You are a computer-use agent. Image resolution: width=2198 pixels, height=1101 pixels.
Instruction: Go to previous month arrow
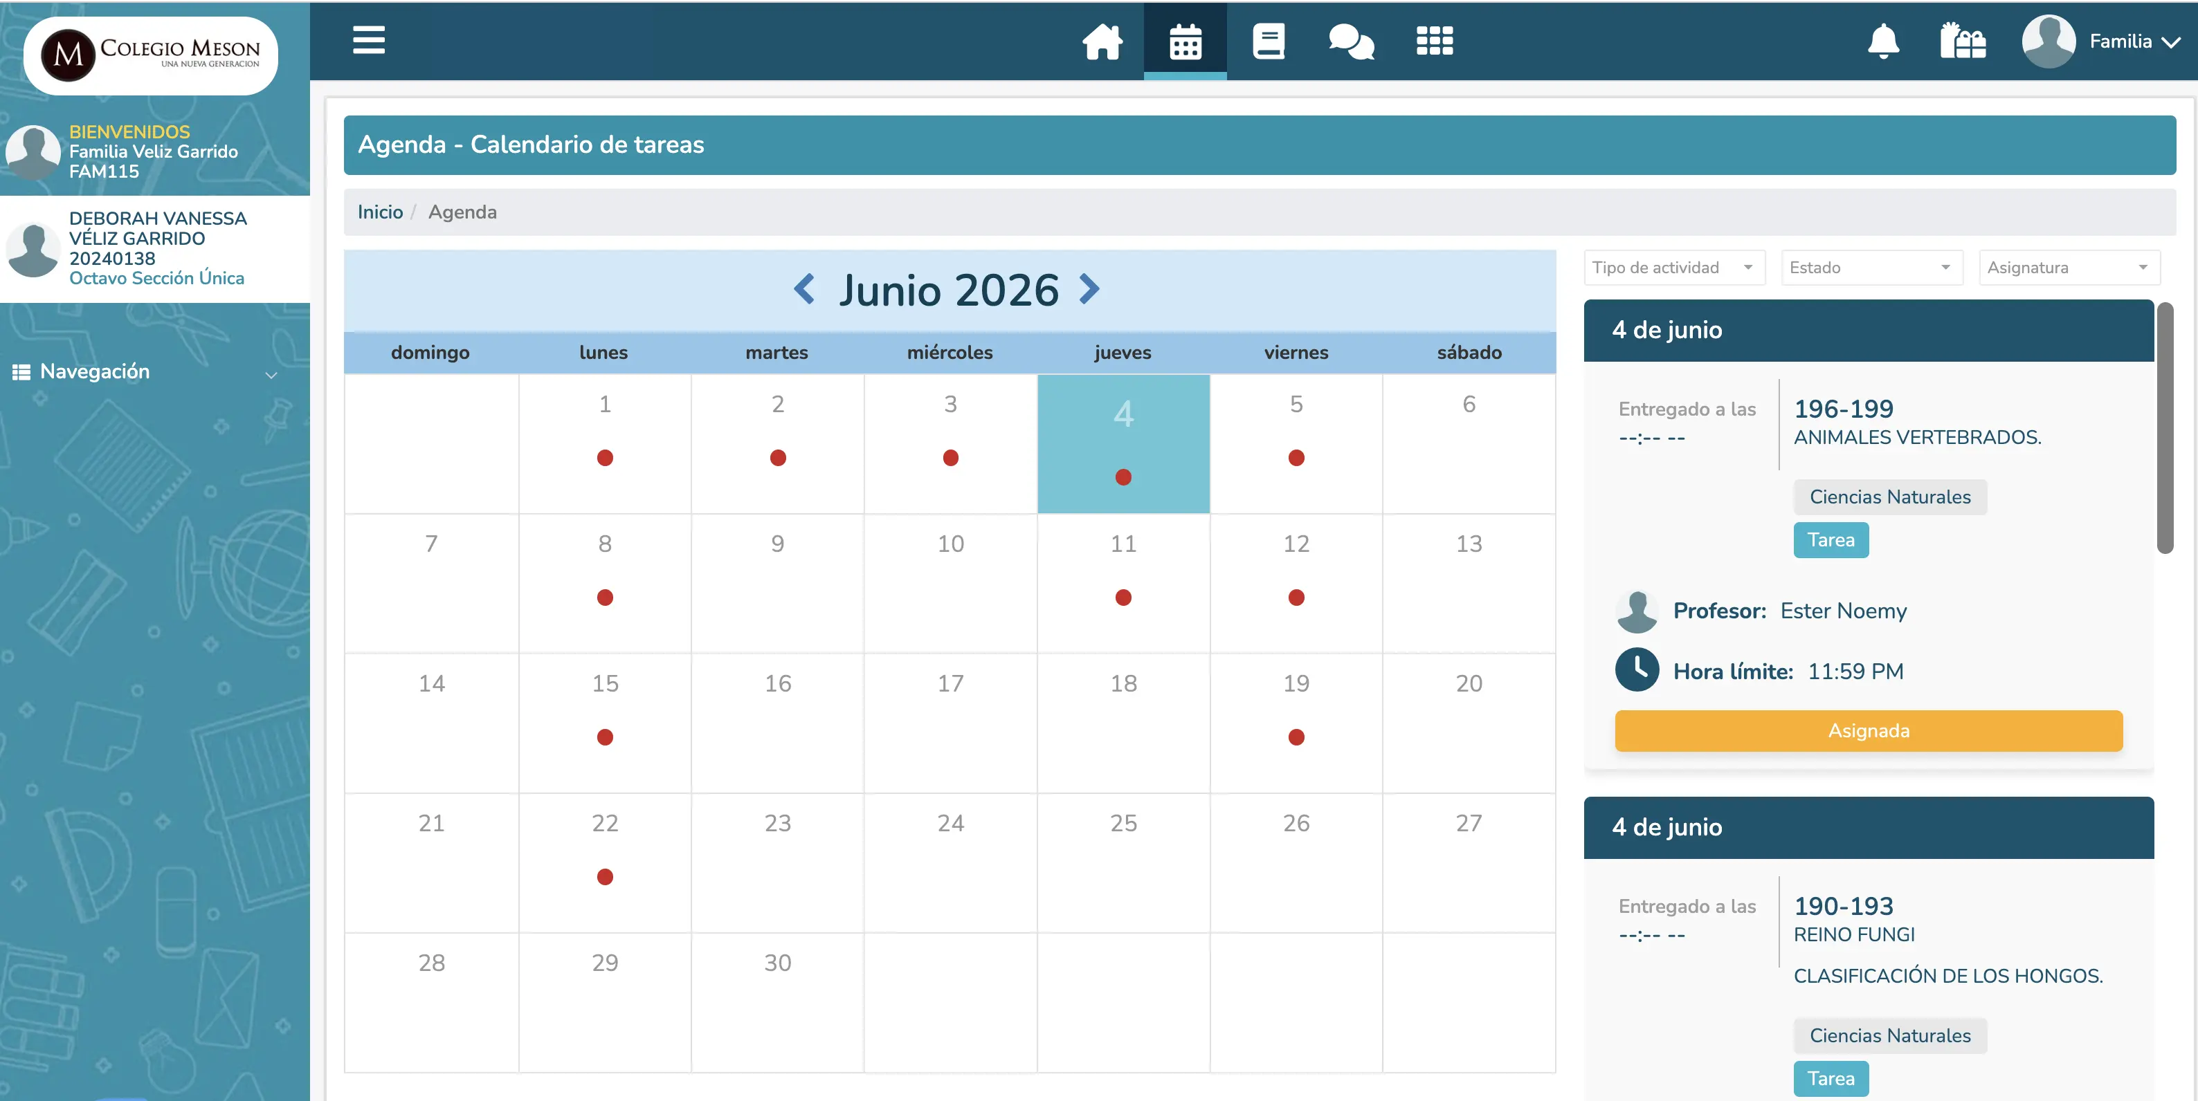point(803,289)
